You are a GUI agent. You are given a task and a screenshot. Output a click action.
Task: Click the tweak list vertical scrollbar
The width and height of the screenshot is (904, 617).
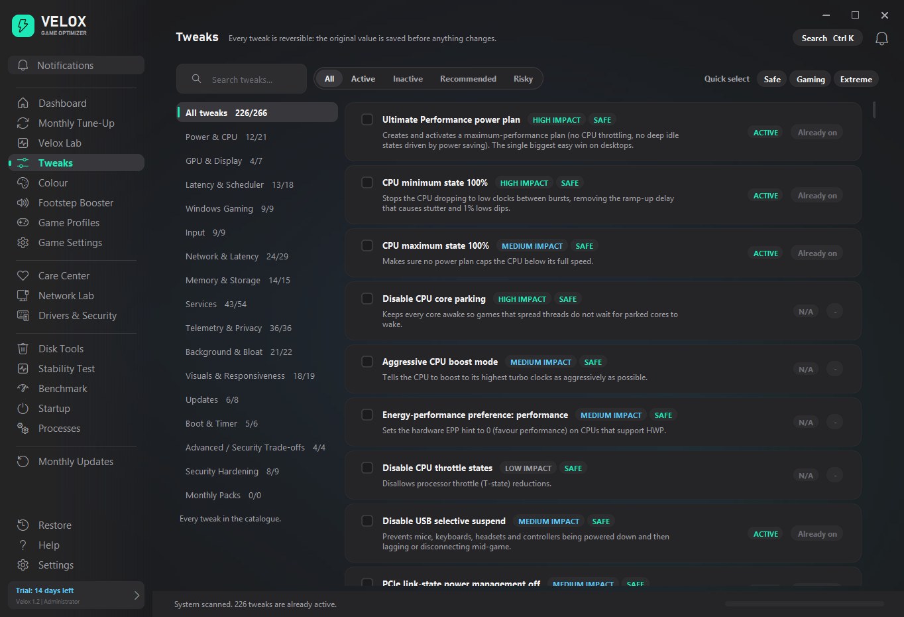point(874,109)
